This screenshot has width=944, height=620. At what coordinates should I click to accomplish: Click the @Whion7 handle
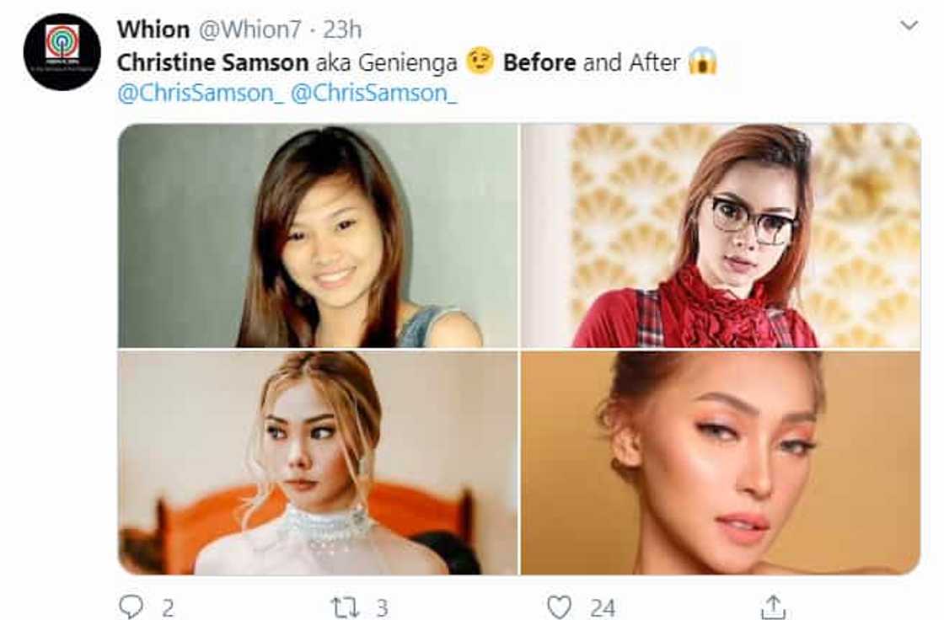click(249, 29)
